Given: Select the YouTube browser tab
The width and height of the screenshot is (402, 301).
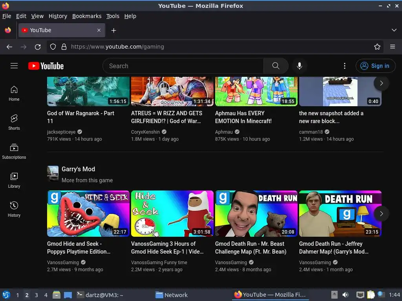Looking at the screenshot, I should (62, 30).
